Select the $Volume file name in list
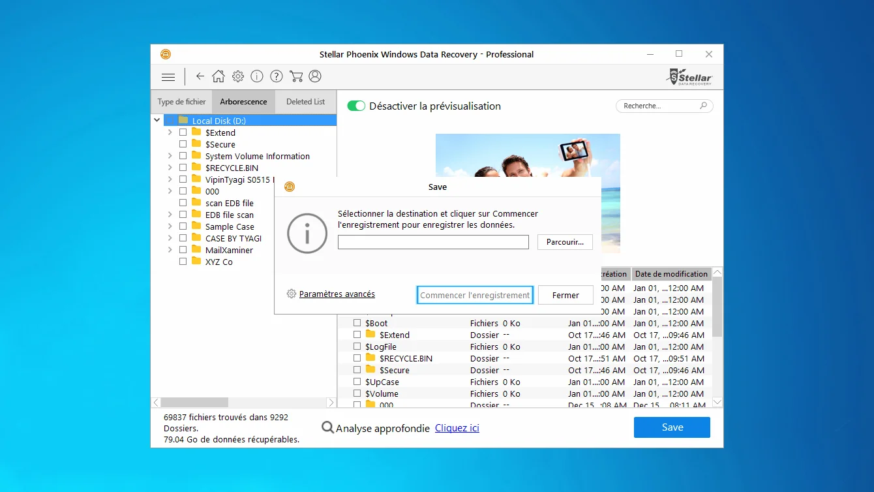 (382, 393)
